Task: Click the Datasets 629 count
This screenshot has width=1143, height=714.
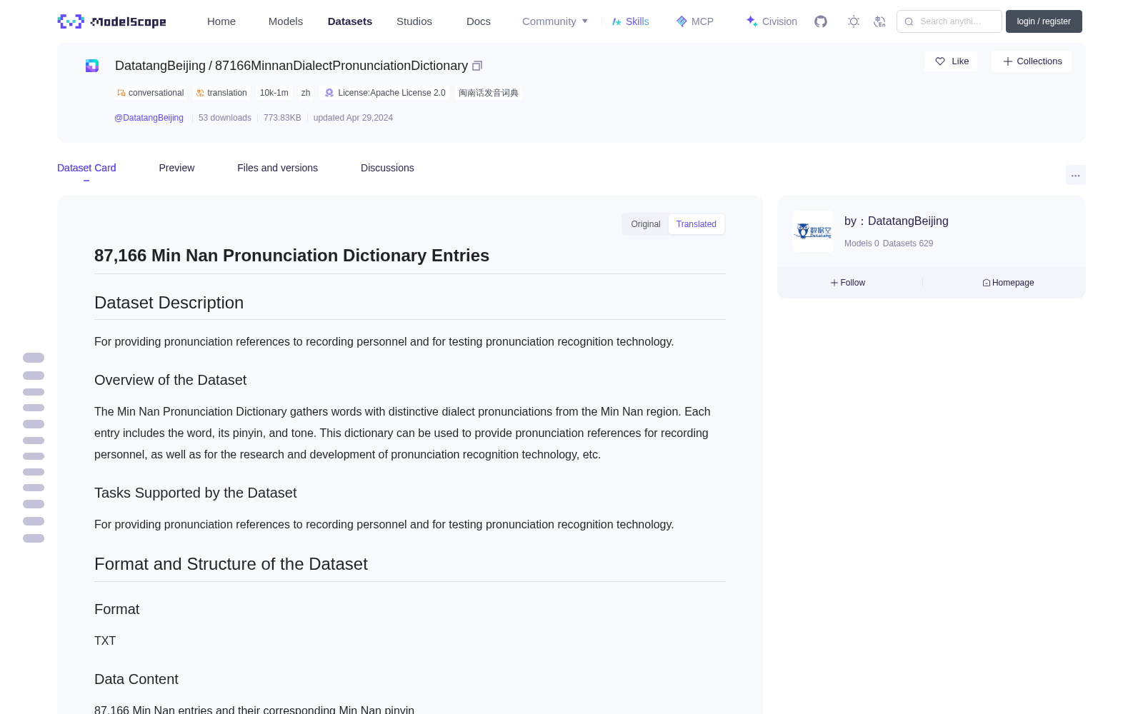Action: click(x=908, y=243)
